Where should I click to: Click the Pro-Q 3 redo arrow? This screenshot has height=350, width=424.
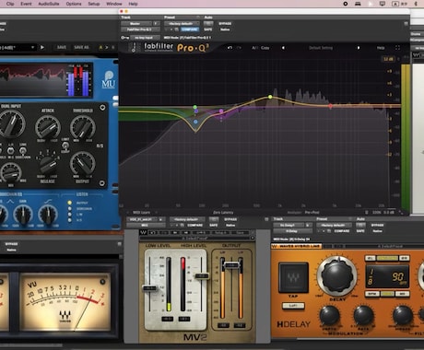239,48
